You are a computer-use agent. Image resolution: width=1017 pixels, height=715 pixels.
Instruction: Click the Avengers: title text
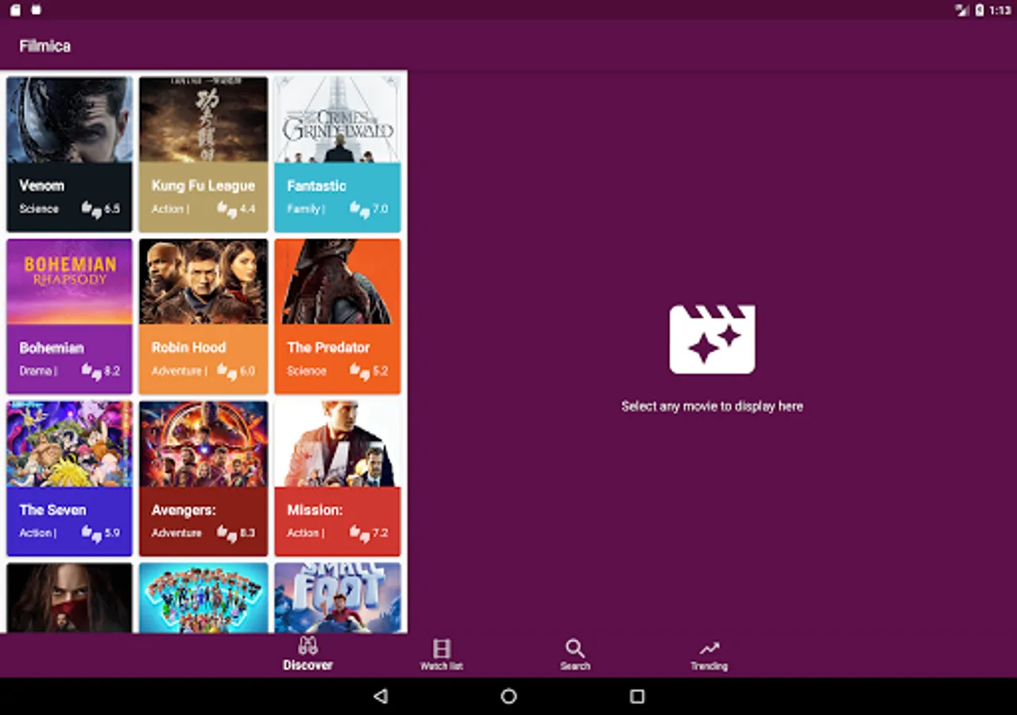tap(184, 509)
